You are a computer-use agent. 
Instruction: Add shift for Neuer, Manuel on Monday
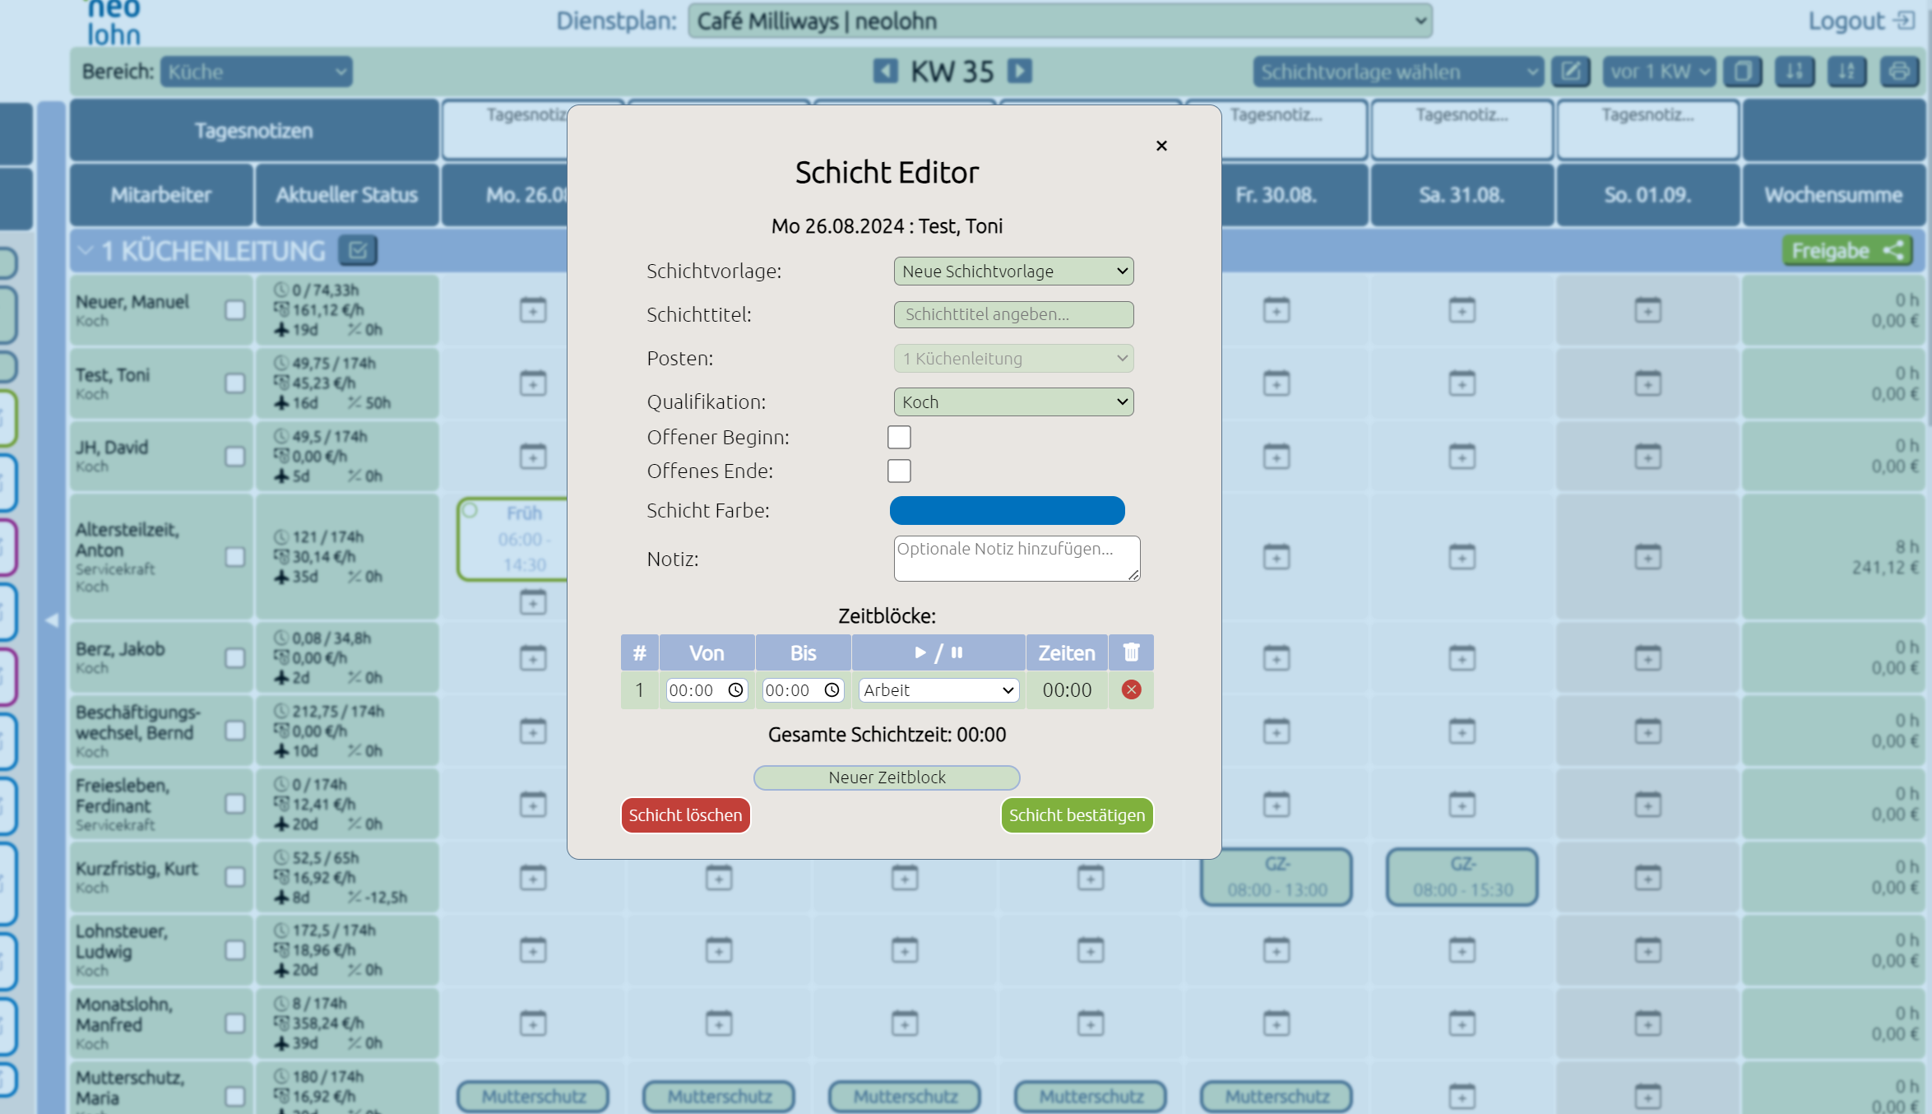click(x=533, y=310)
